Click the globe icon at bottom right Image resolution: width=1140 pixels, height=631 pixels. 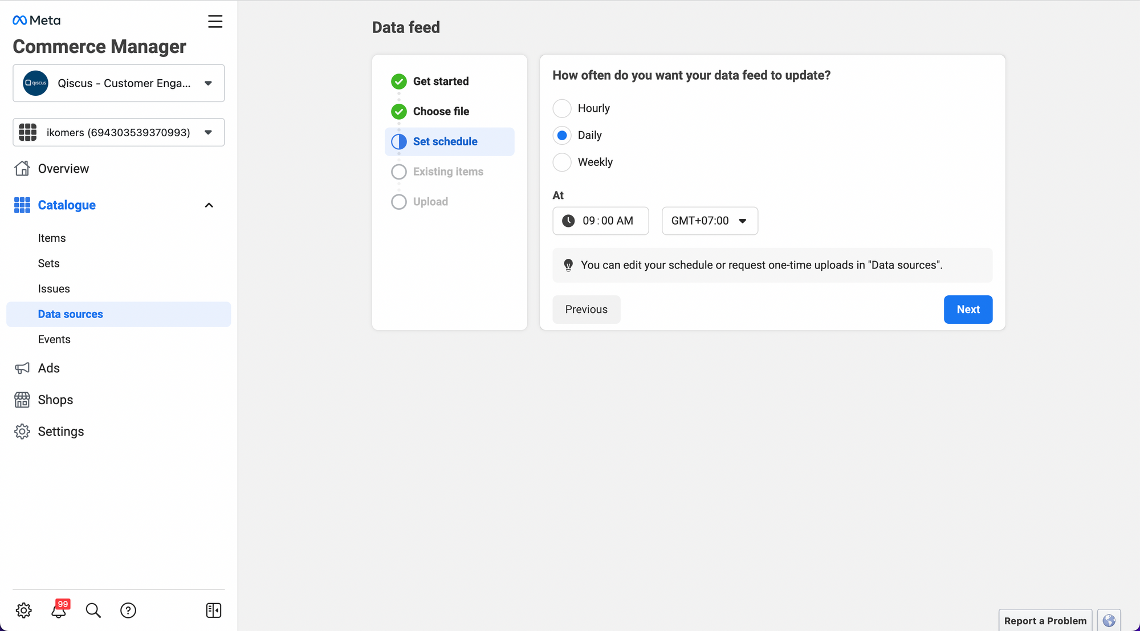click(x=1109, y=620)
